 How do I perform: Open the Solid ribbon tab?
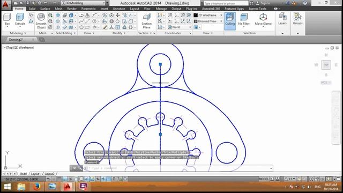[x=32, y=9]
